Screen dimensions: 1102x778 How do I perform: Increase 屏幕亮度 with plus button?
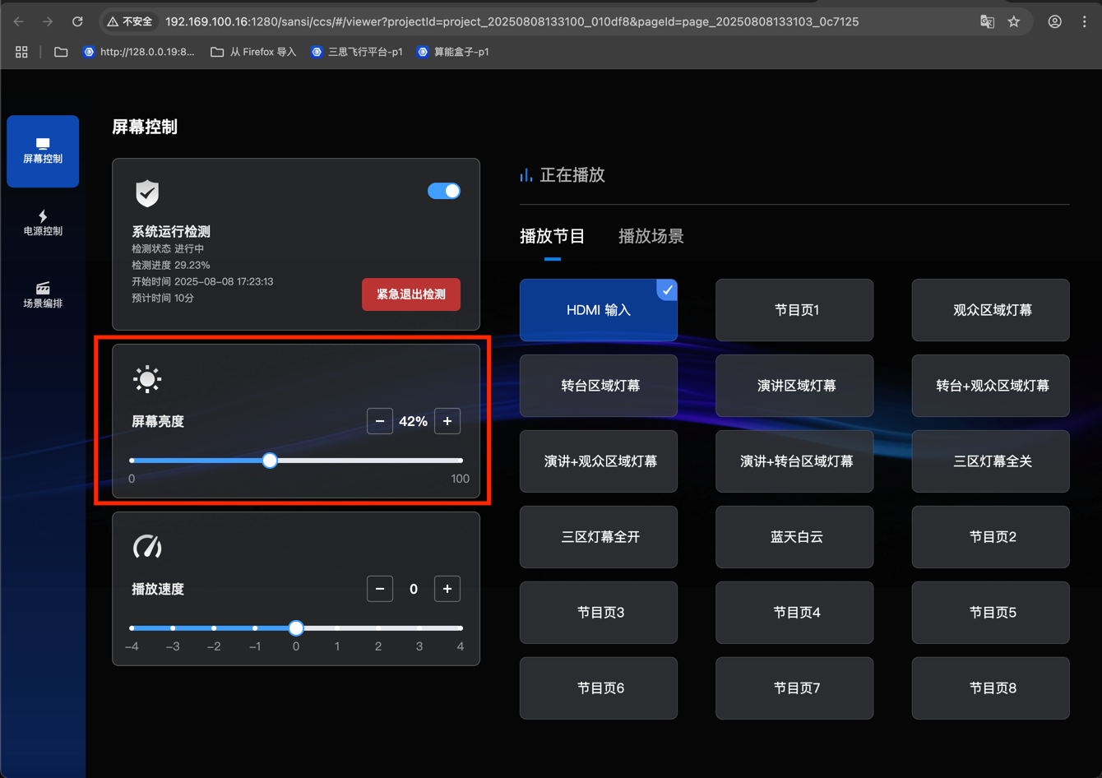coord(447,421)
